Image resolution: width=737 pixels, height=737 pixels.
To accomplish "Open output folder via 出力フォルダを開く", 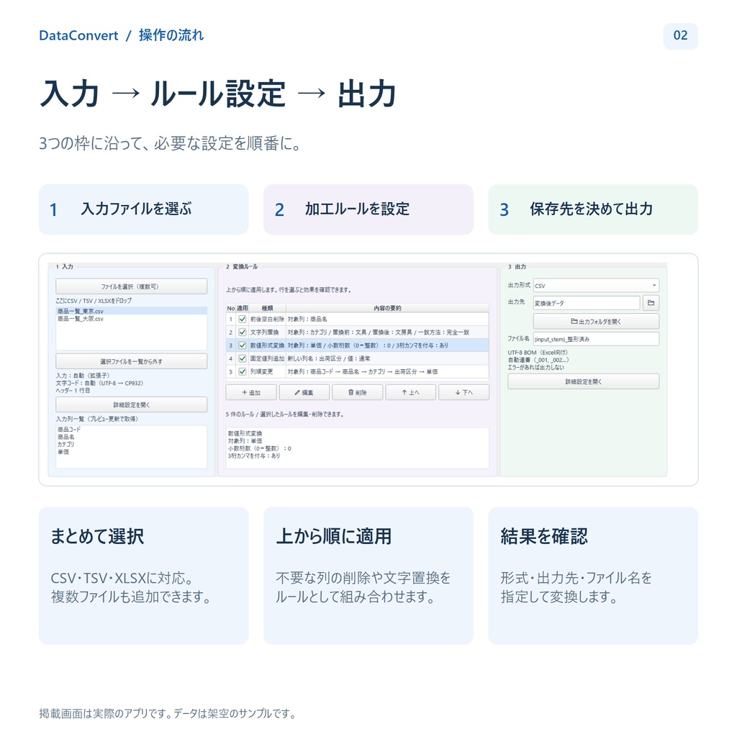I will click(x=596, y=322).
